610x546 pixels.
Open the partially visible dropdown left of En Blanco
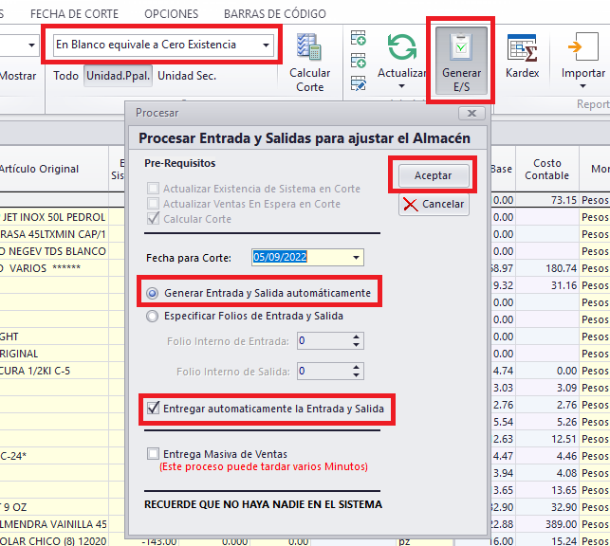[32, 45]
